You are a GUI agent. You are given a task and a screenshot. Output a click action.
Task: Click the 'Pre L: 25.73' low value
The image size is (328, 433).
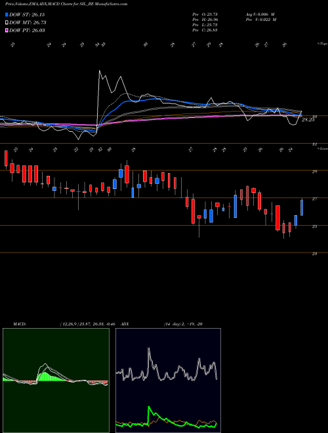tap(205, 25)
